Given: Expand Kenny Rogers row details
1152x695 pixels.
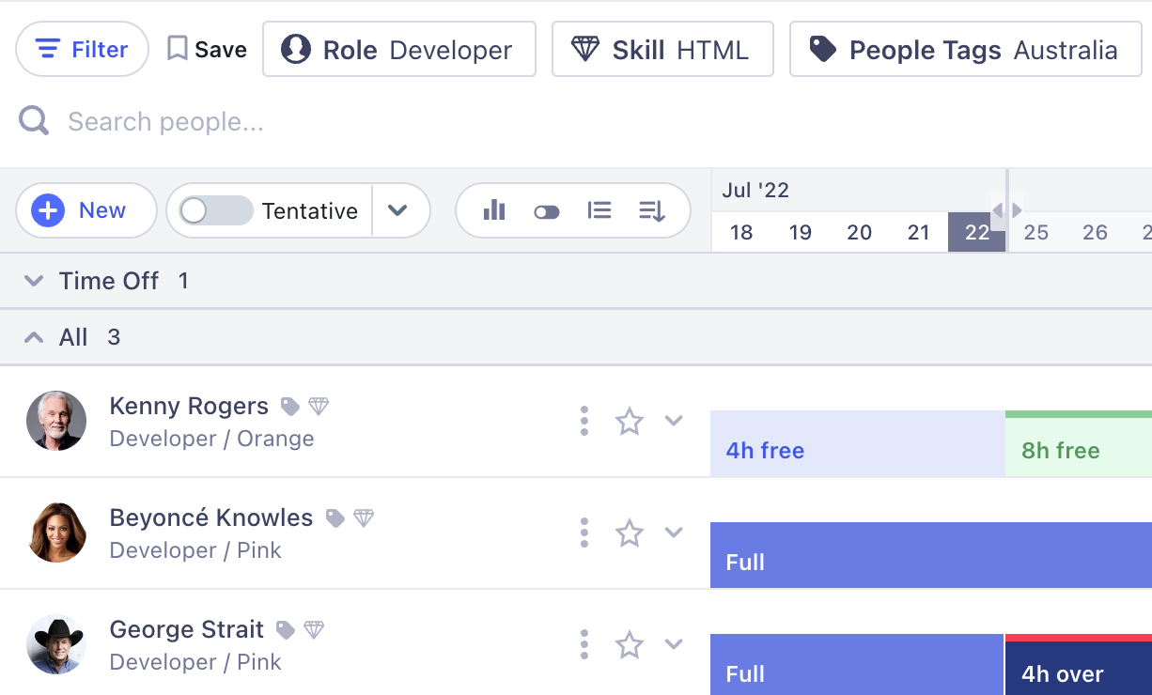Looking at the screenshot, I should point(674,420).
